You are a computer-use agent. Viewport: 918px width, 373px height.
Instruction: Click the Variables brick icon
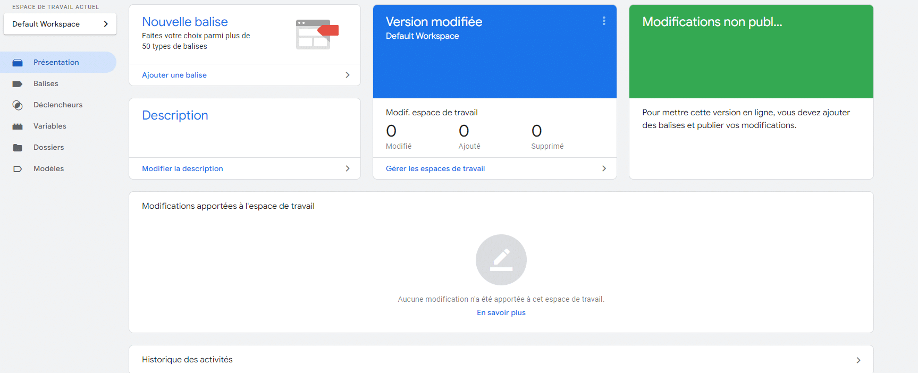pos(18,126)
